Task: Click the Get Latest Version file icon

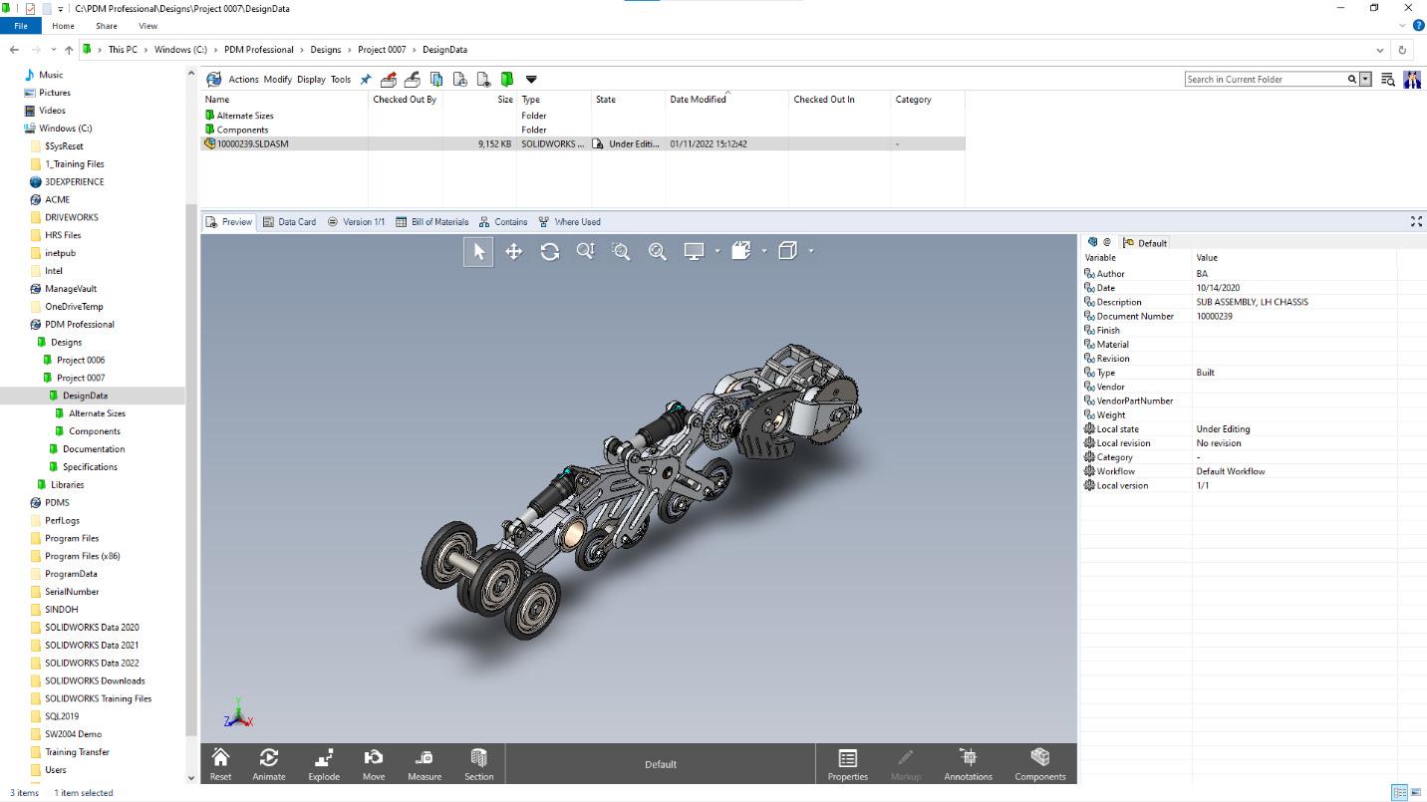Action: (x=435, y=79)
